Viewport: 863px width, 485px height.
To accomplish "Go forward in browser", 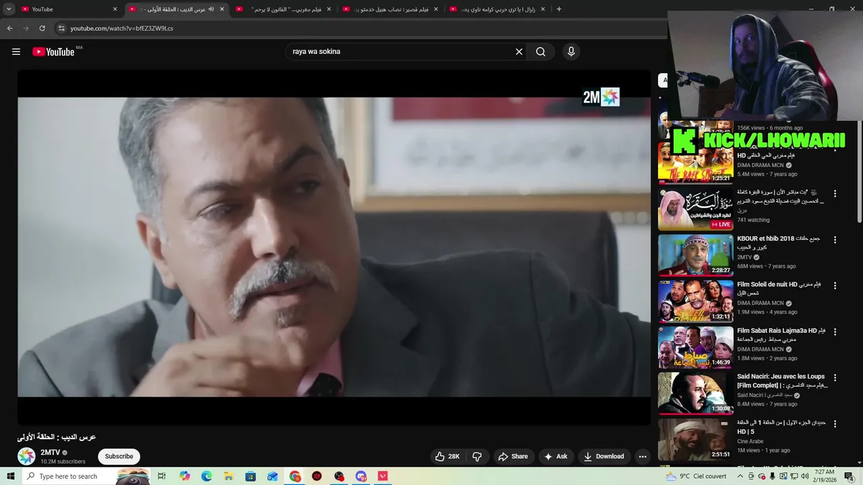I will coord(26,28).
